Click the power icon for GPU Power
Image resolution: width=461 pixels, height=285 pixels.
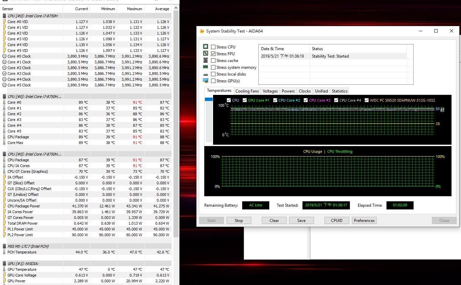pyautogui.click(x=4, y=281)
